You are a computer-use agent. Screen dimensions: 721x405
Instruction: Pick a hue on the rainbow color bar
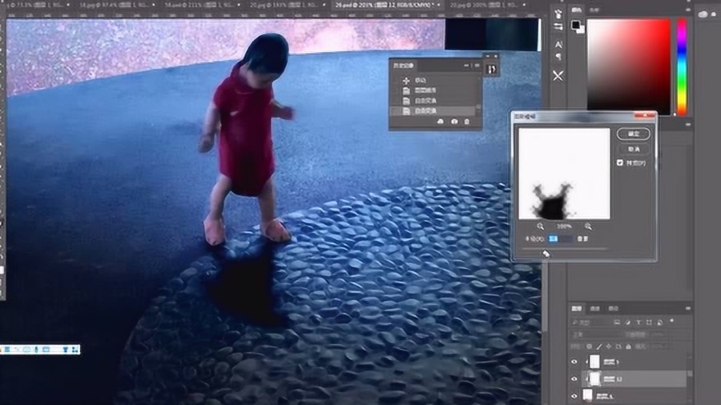click(x=683, y=66)
